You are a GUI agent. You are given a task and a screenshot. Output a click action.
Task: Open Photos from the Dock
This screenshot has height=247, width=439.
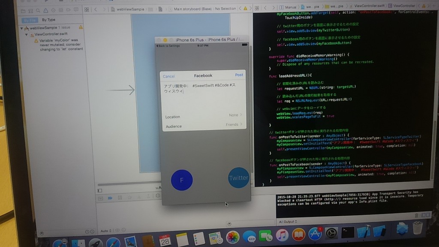[x=232, y=238]
